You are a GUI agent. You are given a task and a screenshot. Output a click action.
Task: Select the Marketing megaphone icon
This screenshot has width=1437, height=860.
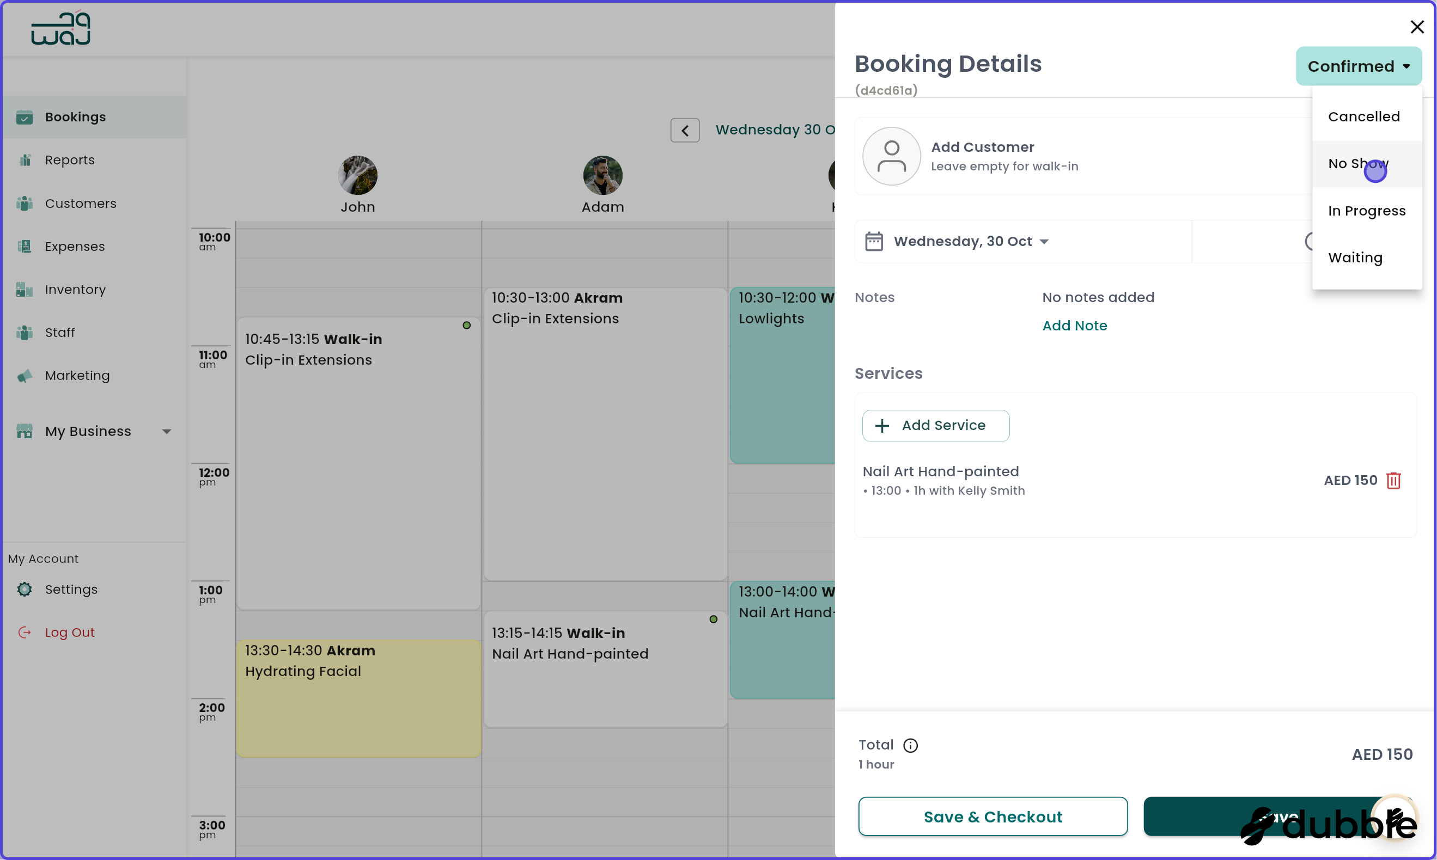(25, 376)
